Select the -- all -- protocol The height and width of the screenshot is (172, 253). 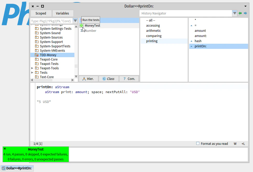click(151, 20)
